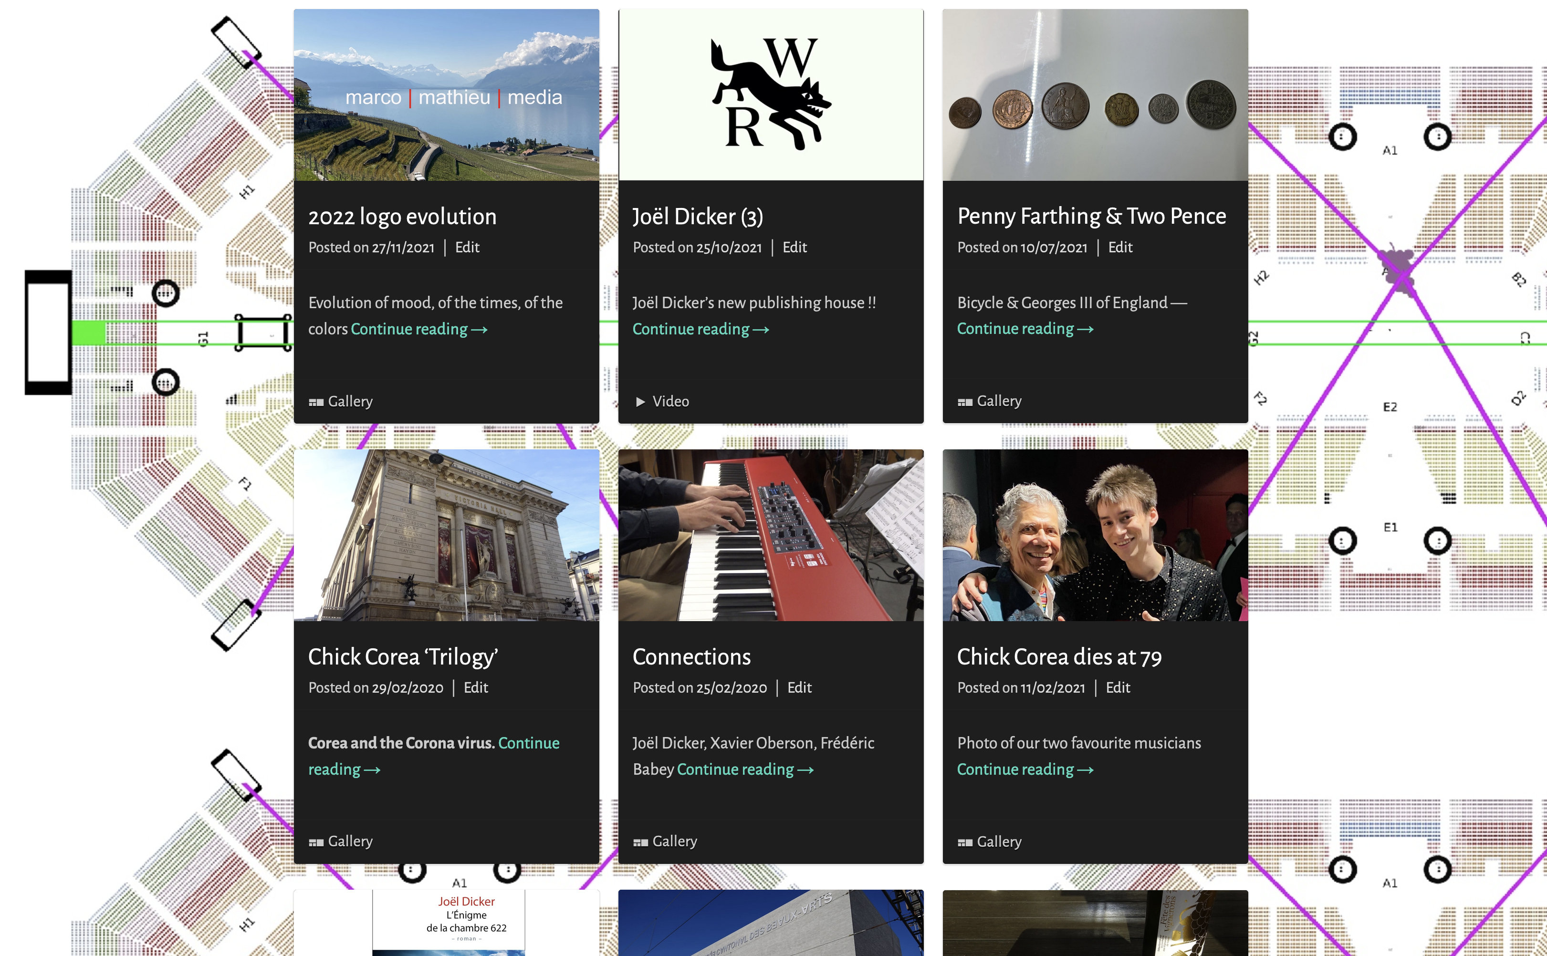Open the old coins photo thumbnail

pos(1095,95)
